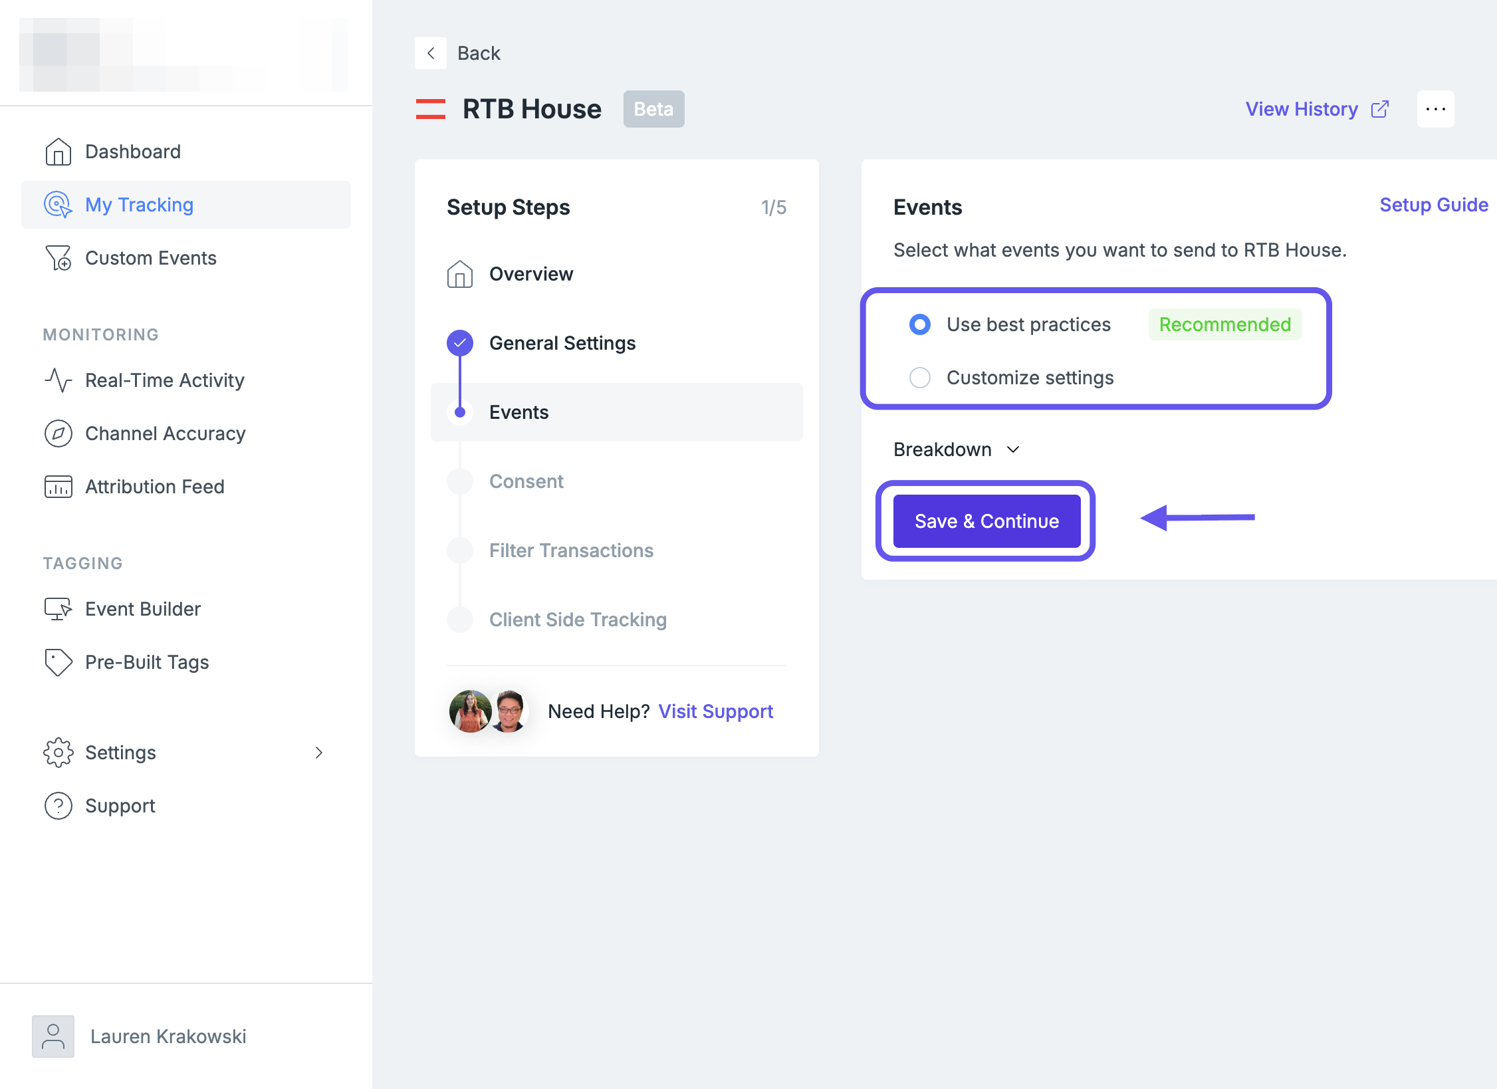1497x1089 pixels.
Task: Click the Channel Accuracy compass icon
Action: pos(58,433)
